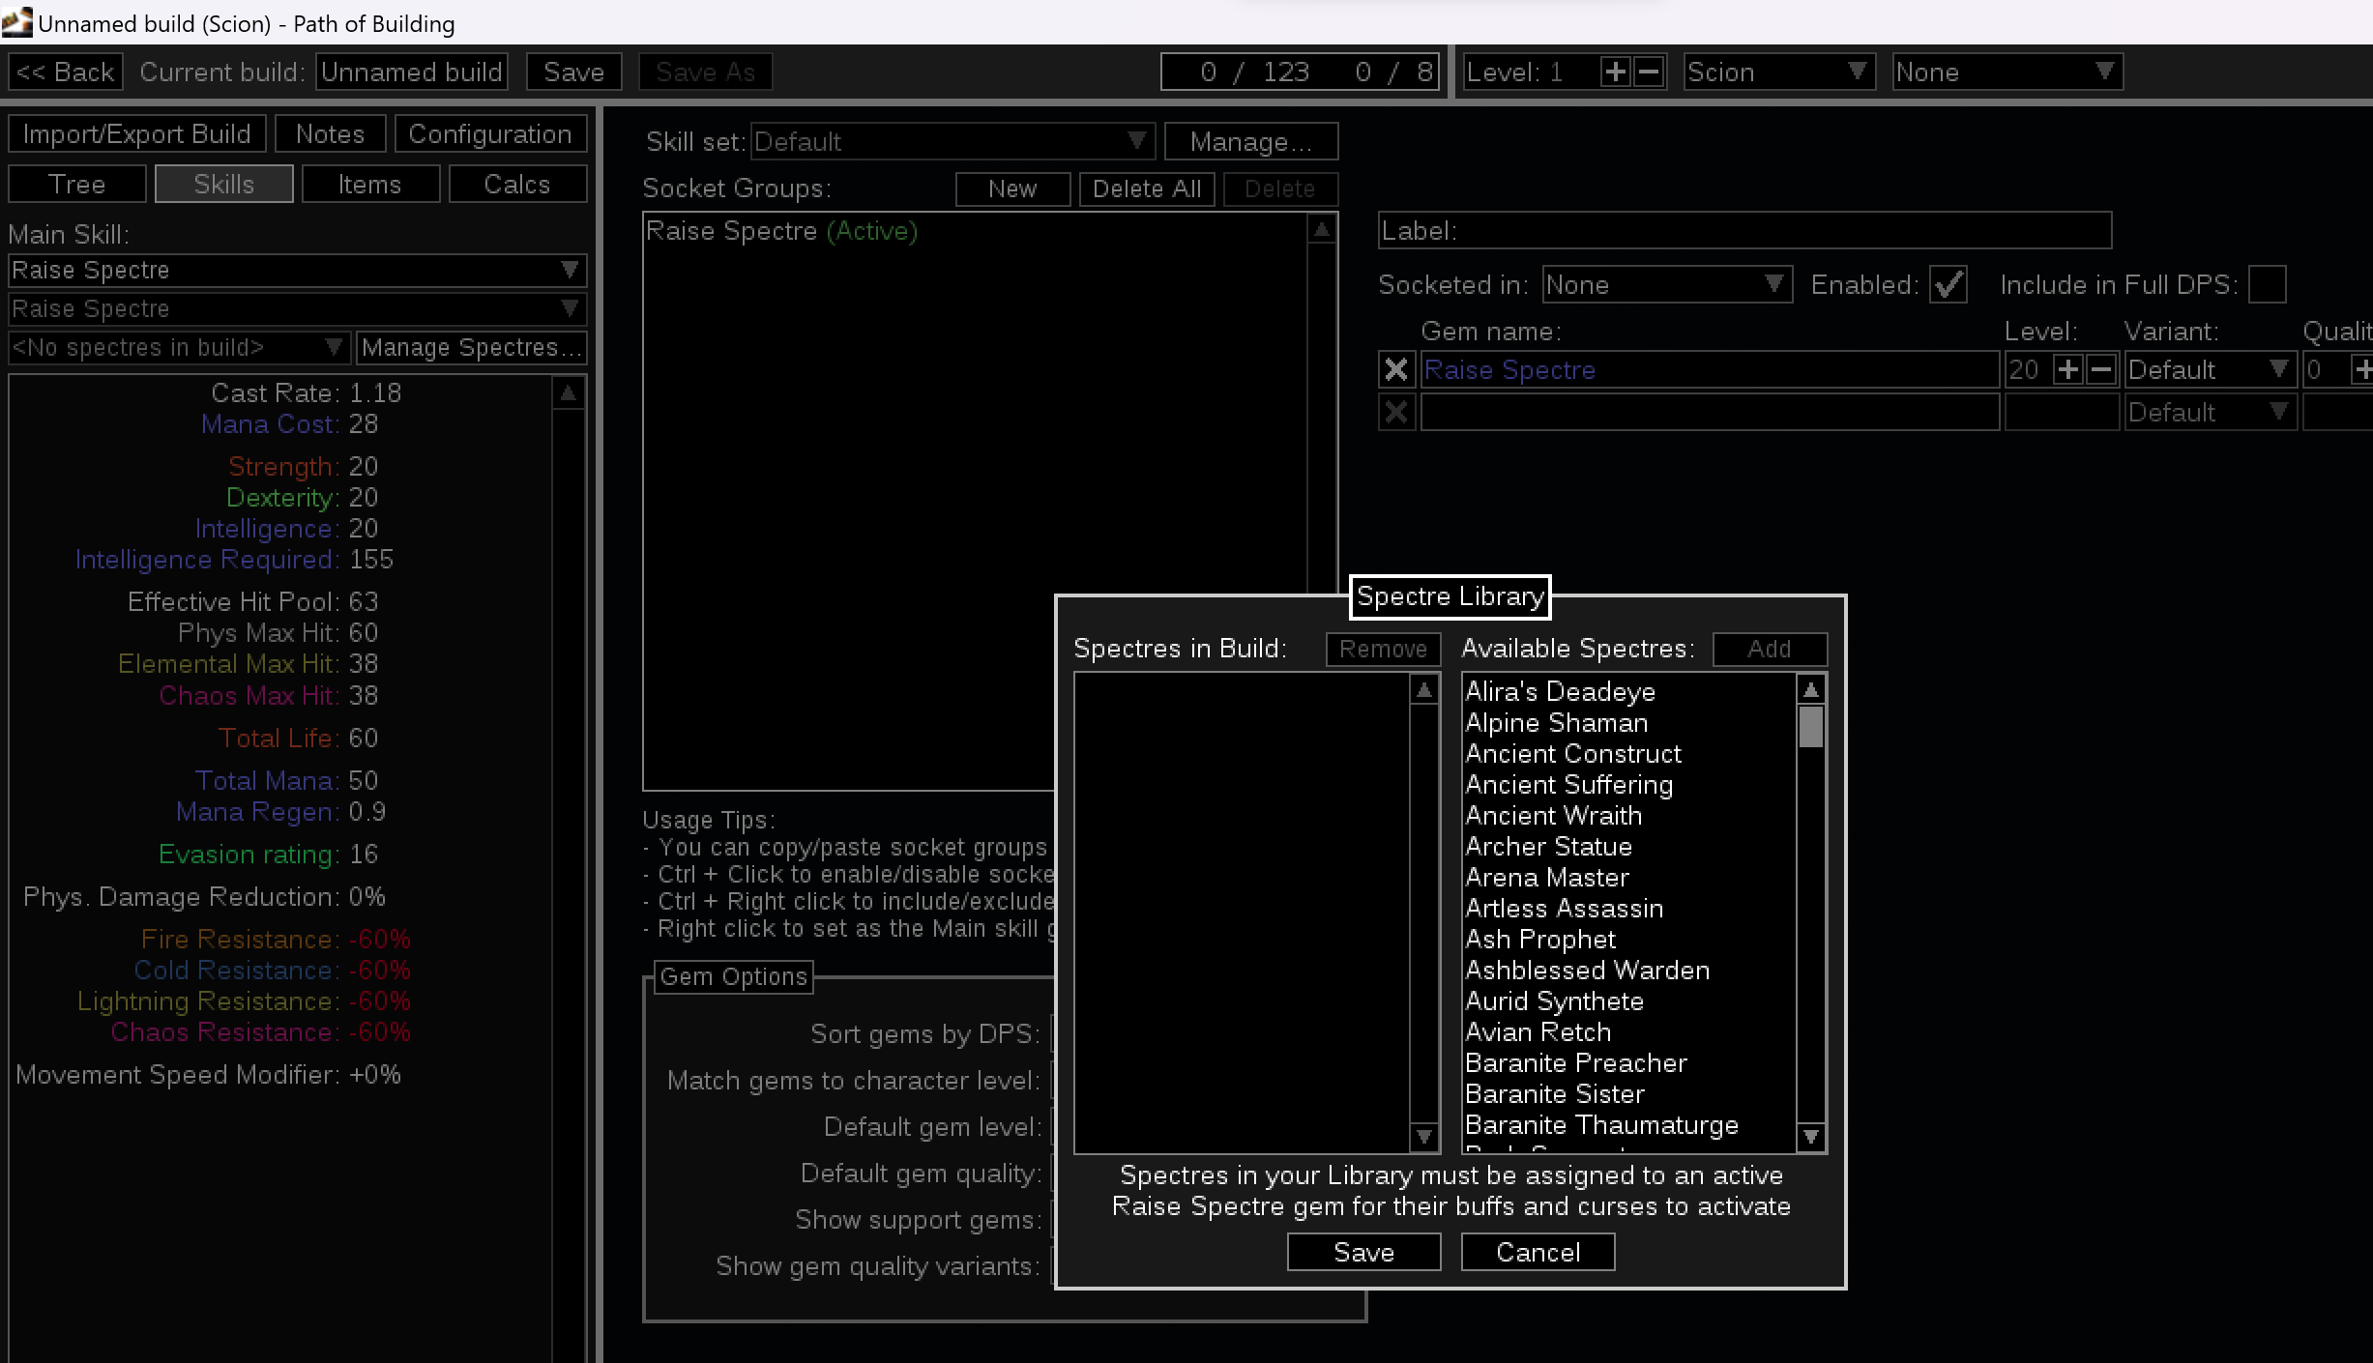Open the Scion class dropdown
2373x1363 pixels.
tap(1777, 72)
